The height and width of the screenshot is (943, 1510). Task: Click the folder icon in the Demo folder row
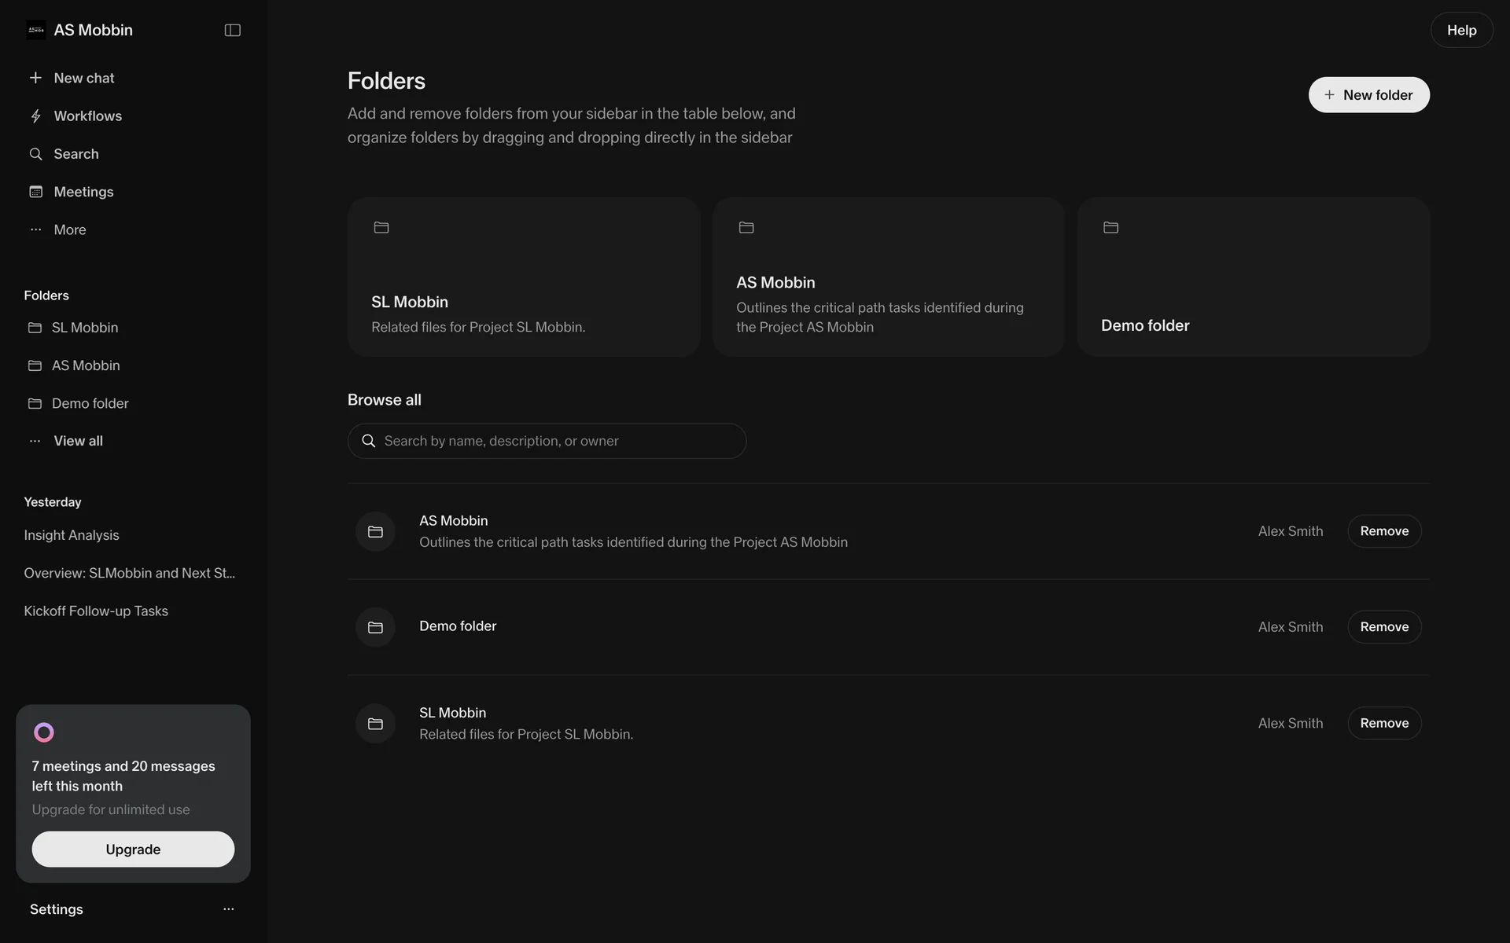[x=375, y=627]
